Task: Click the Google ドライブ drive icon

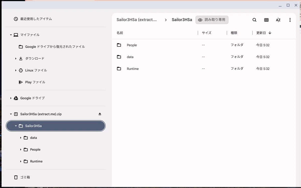Action: point(16,98)
